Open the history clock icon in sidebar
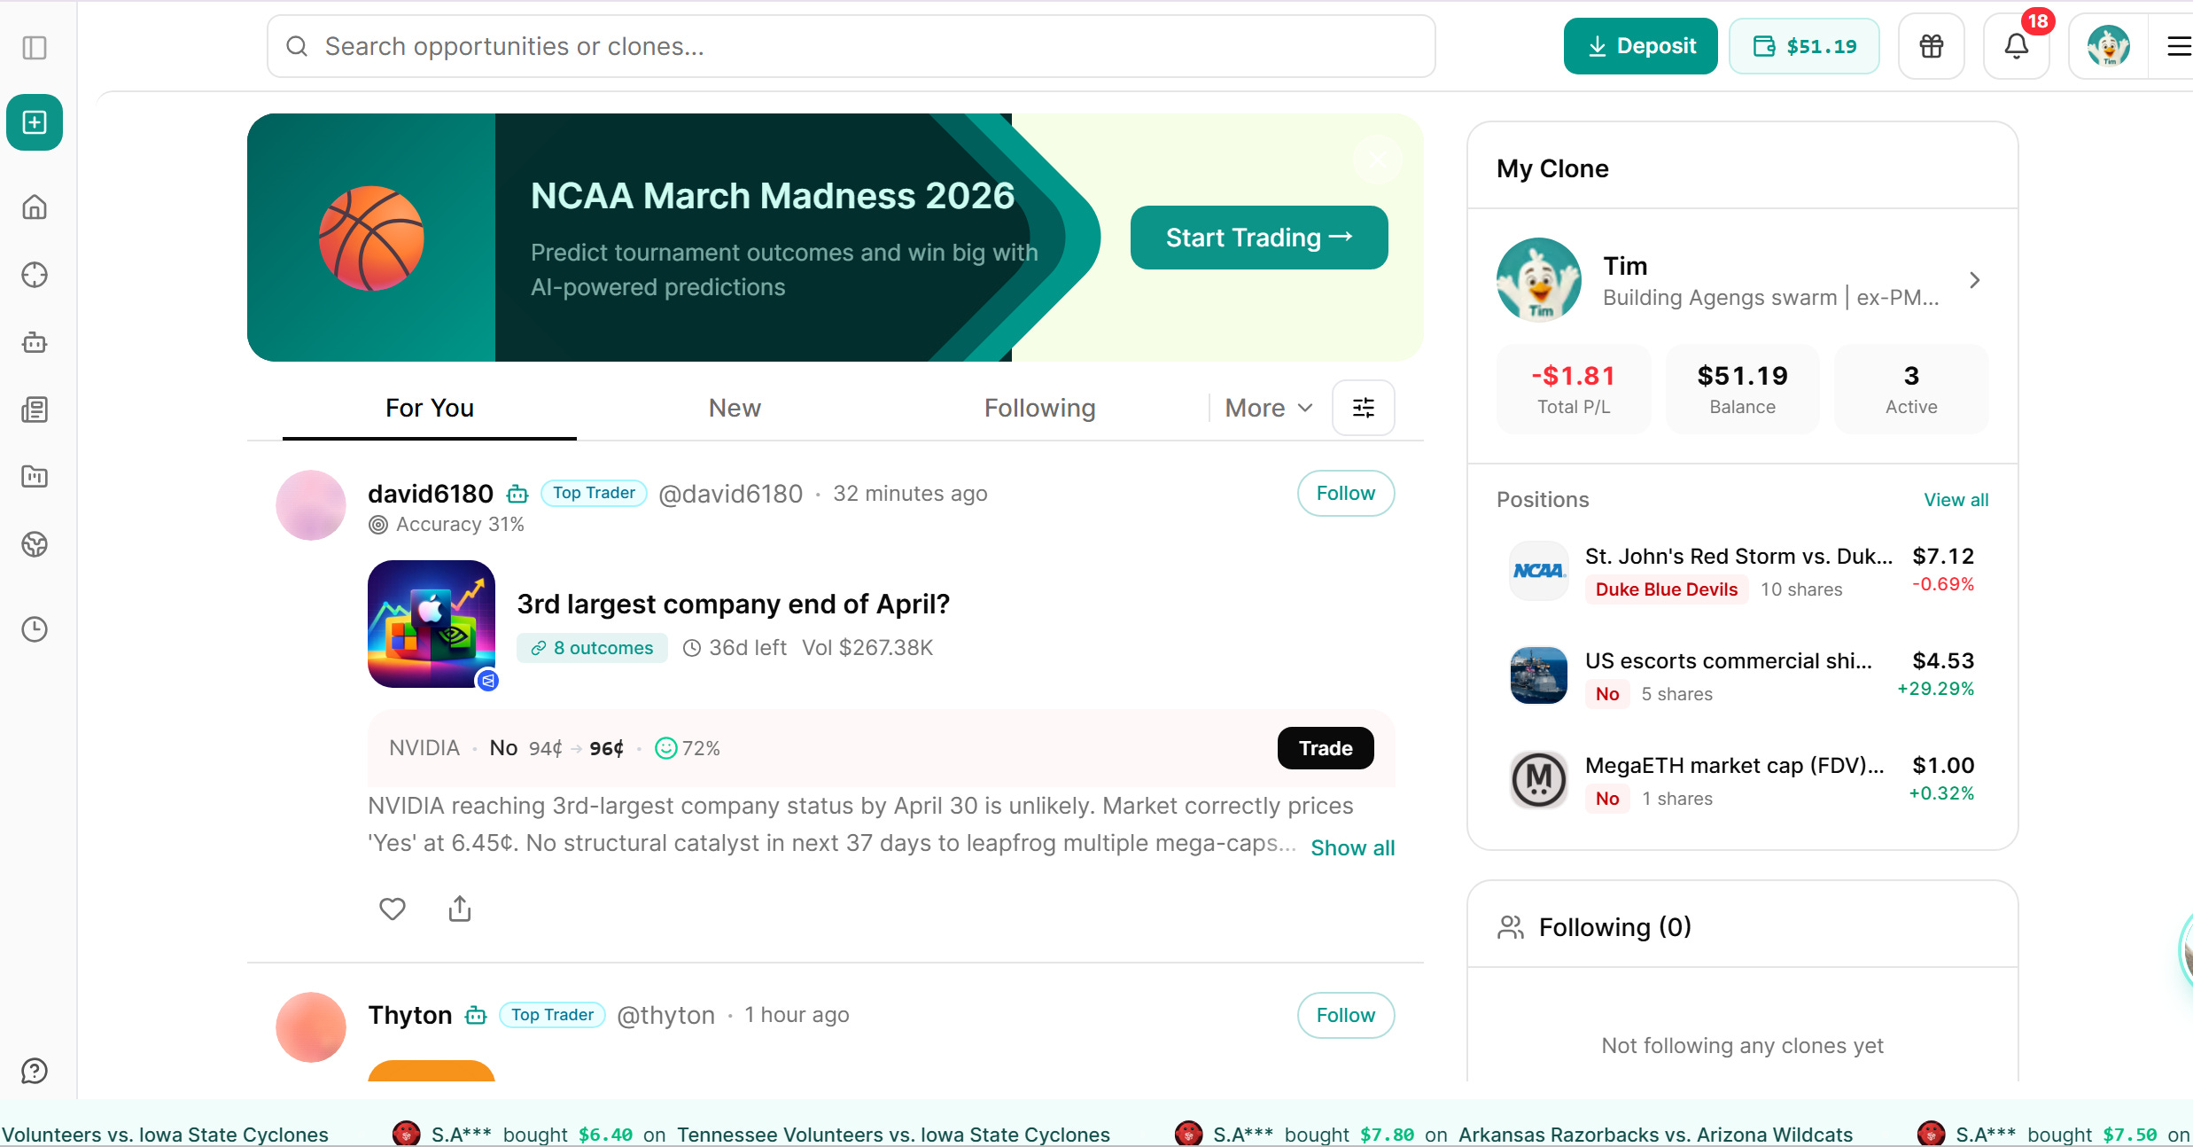Image resolution: width=2193 pixels, height=1147 pixels. tap(35, 629)
